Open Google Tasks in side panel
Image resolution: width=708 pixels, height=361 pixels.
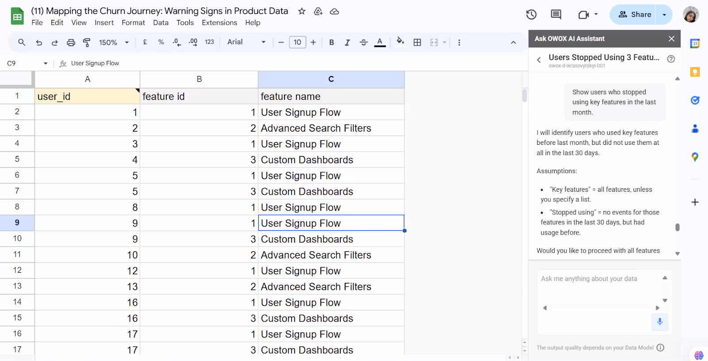[x=695, y=100]
